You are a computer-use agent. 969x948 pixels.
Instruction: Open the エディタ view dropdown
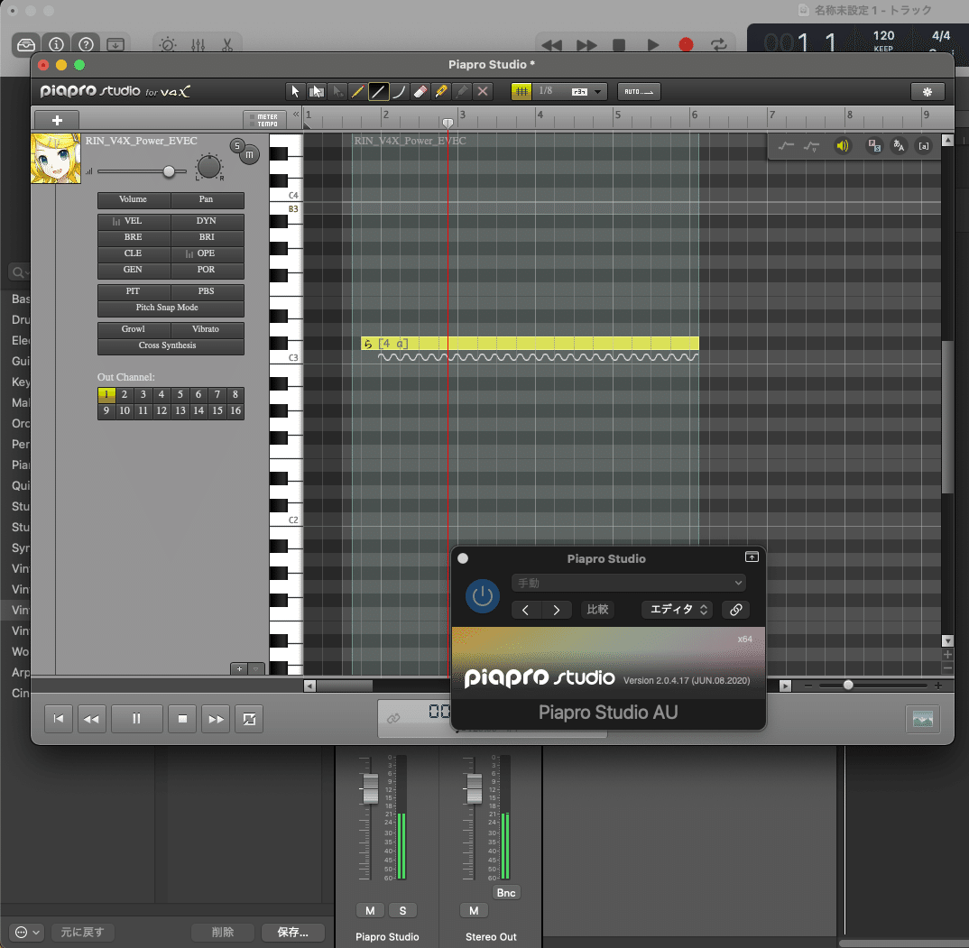678,610
